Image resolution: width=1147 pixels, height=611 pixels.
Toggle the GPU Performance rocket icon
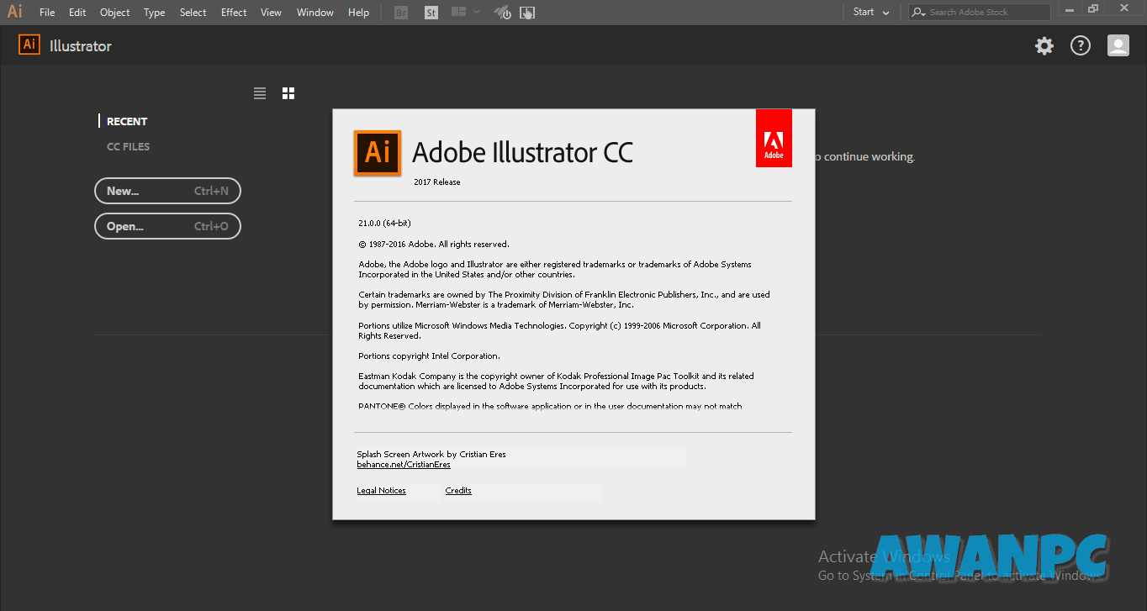pos(503,13)
